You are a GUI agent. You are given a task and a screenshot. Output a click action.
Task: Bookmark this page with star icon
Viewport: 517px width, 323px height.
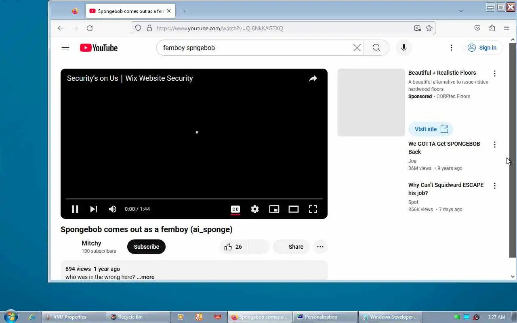429,28
